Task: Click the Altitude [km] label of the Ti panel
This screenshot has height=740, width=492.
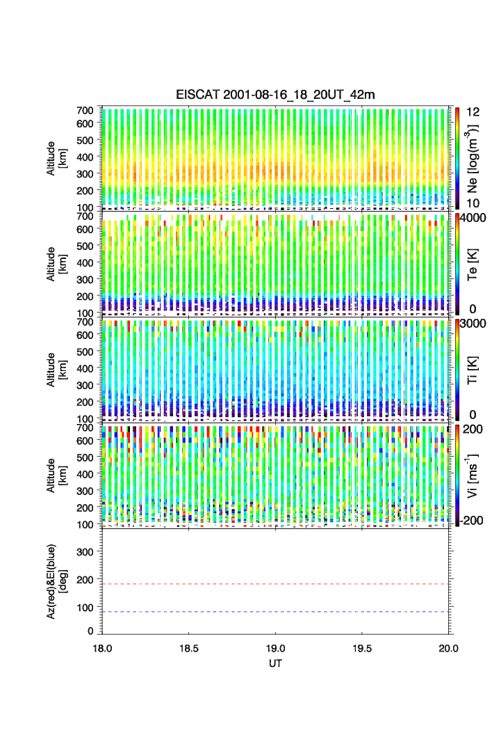Action: pyautogui.click(x=56, y=370)
